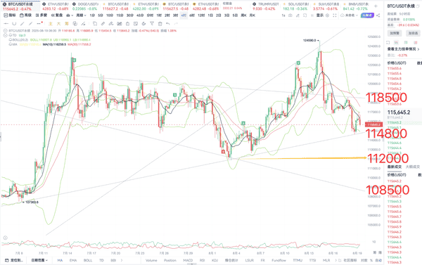
Task: Take a chart snapshot with camera icon
Action: point(290,15)
